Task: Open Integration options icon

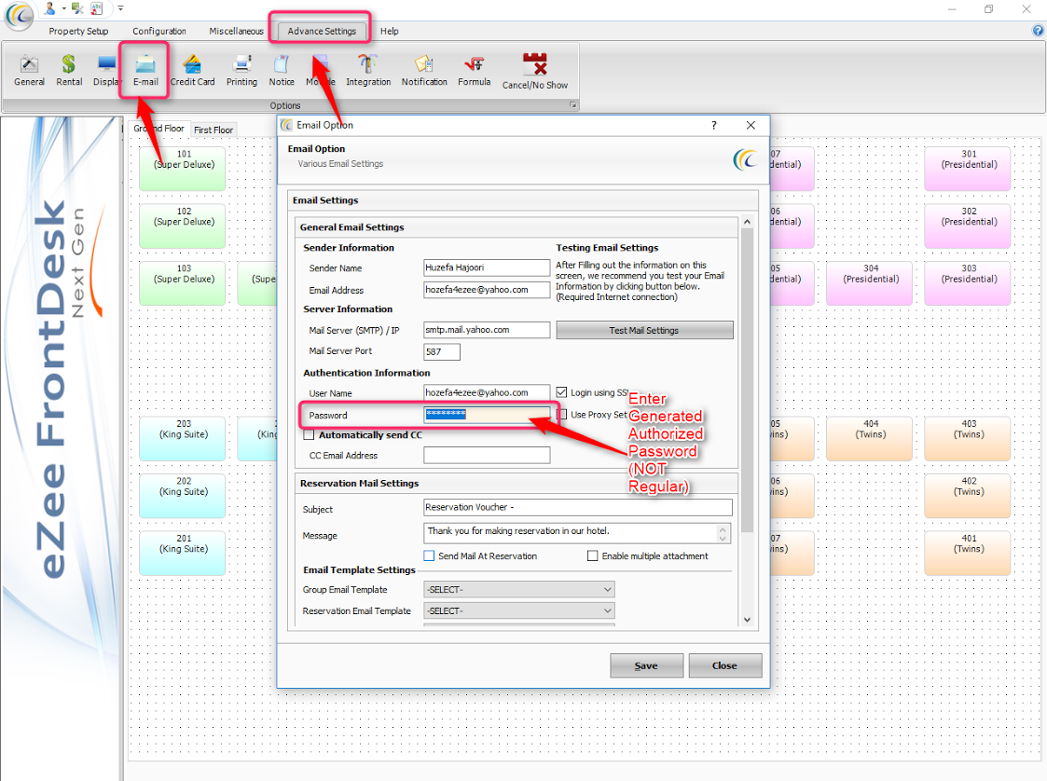Action: coord(368,71)
